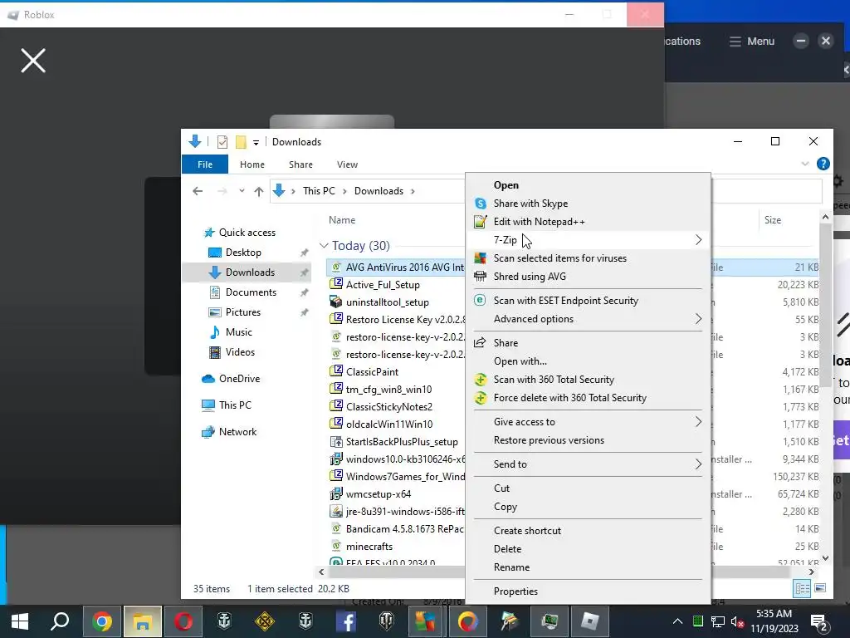Image resolution: width=850 pixels, height=638 pixels.
Task: Expand the ribbon with the chevron button
Action: [805, 164]
